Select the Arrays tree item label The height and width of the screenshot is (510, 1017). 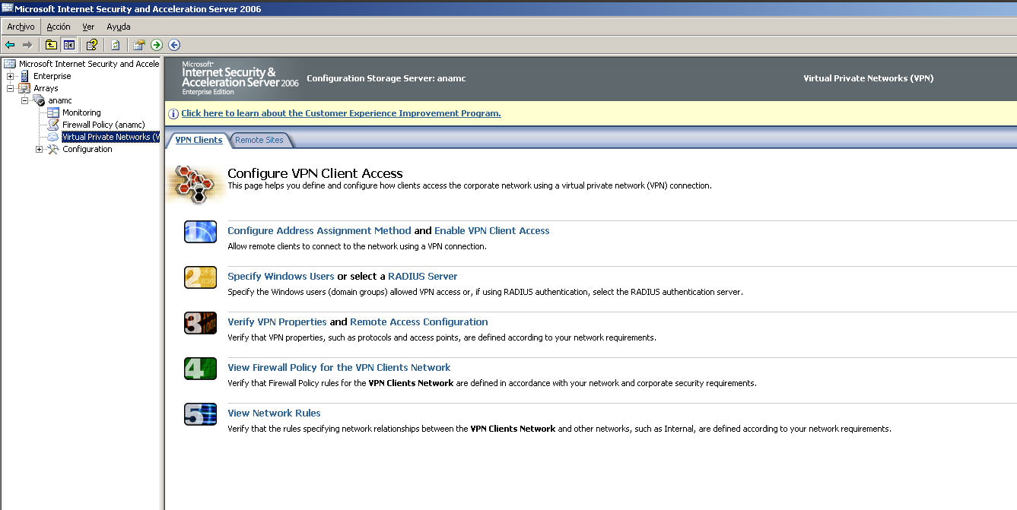(46, 88)
